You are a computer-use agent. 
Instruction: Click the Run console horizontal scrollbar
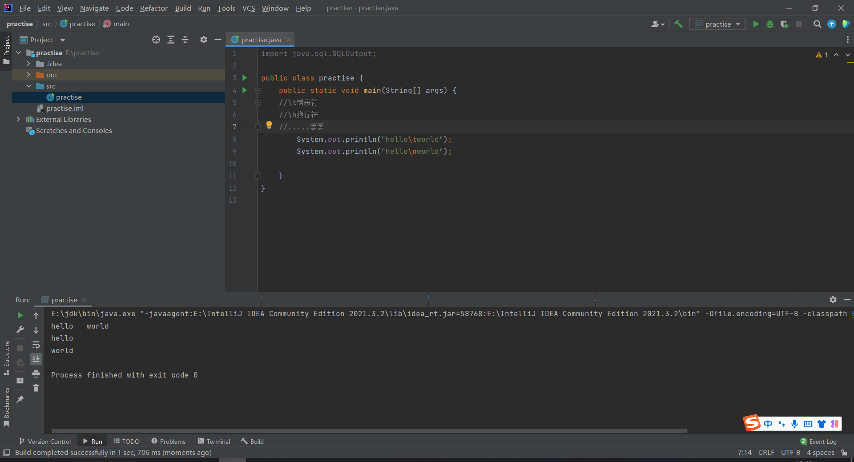click(369, 431)
